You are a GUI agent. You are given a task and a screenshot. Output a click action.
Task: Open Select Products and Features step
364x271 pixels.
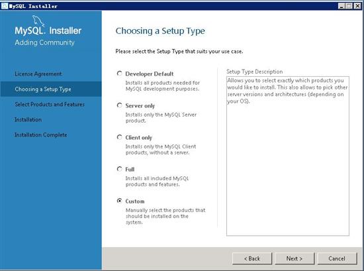pos(50,104)
